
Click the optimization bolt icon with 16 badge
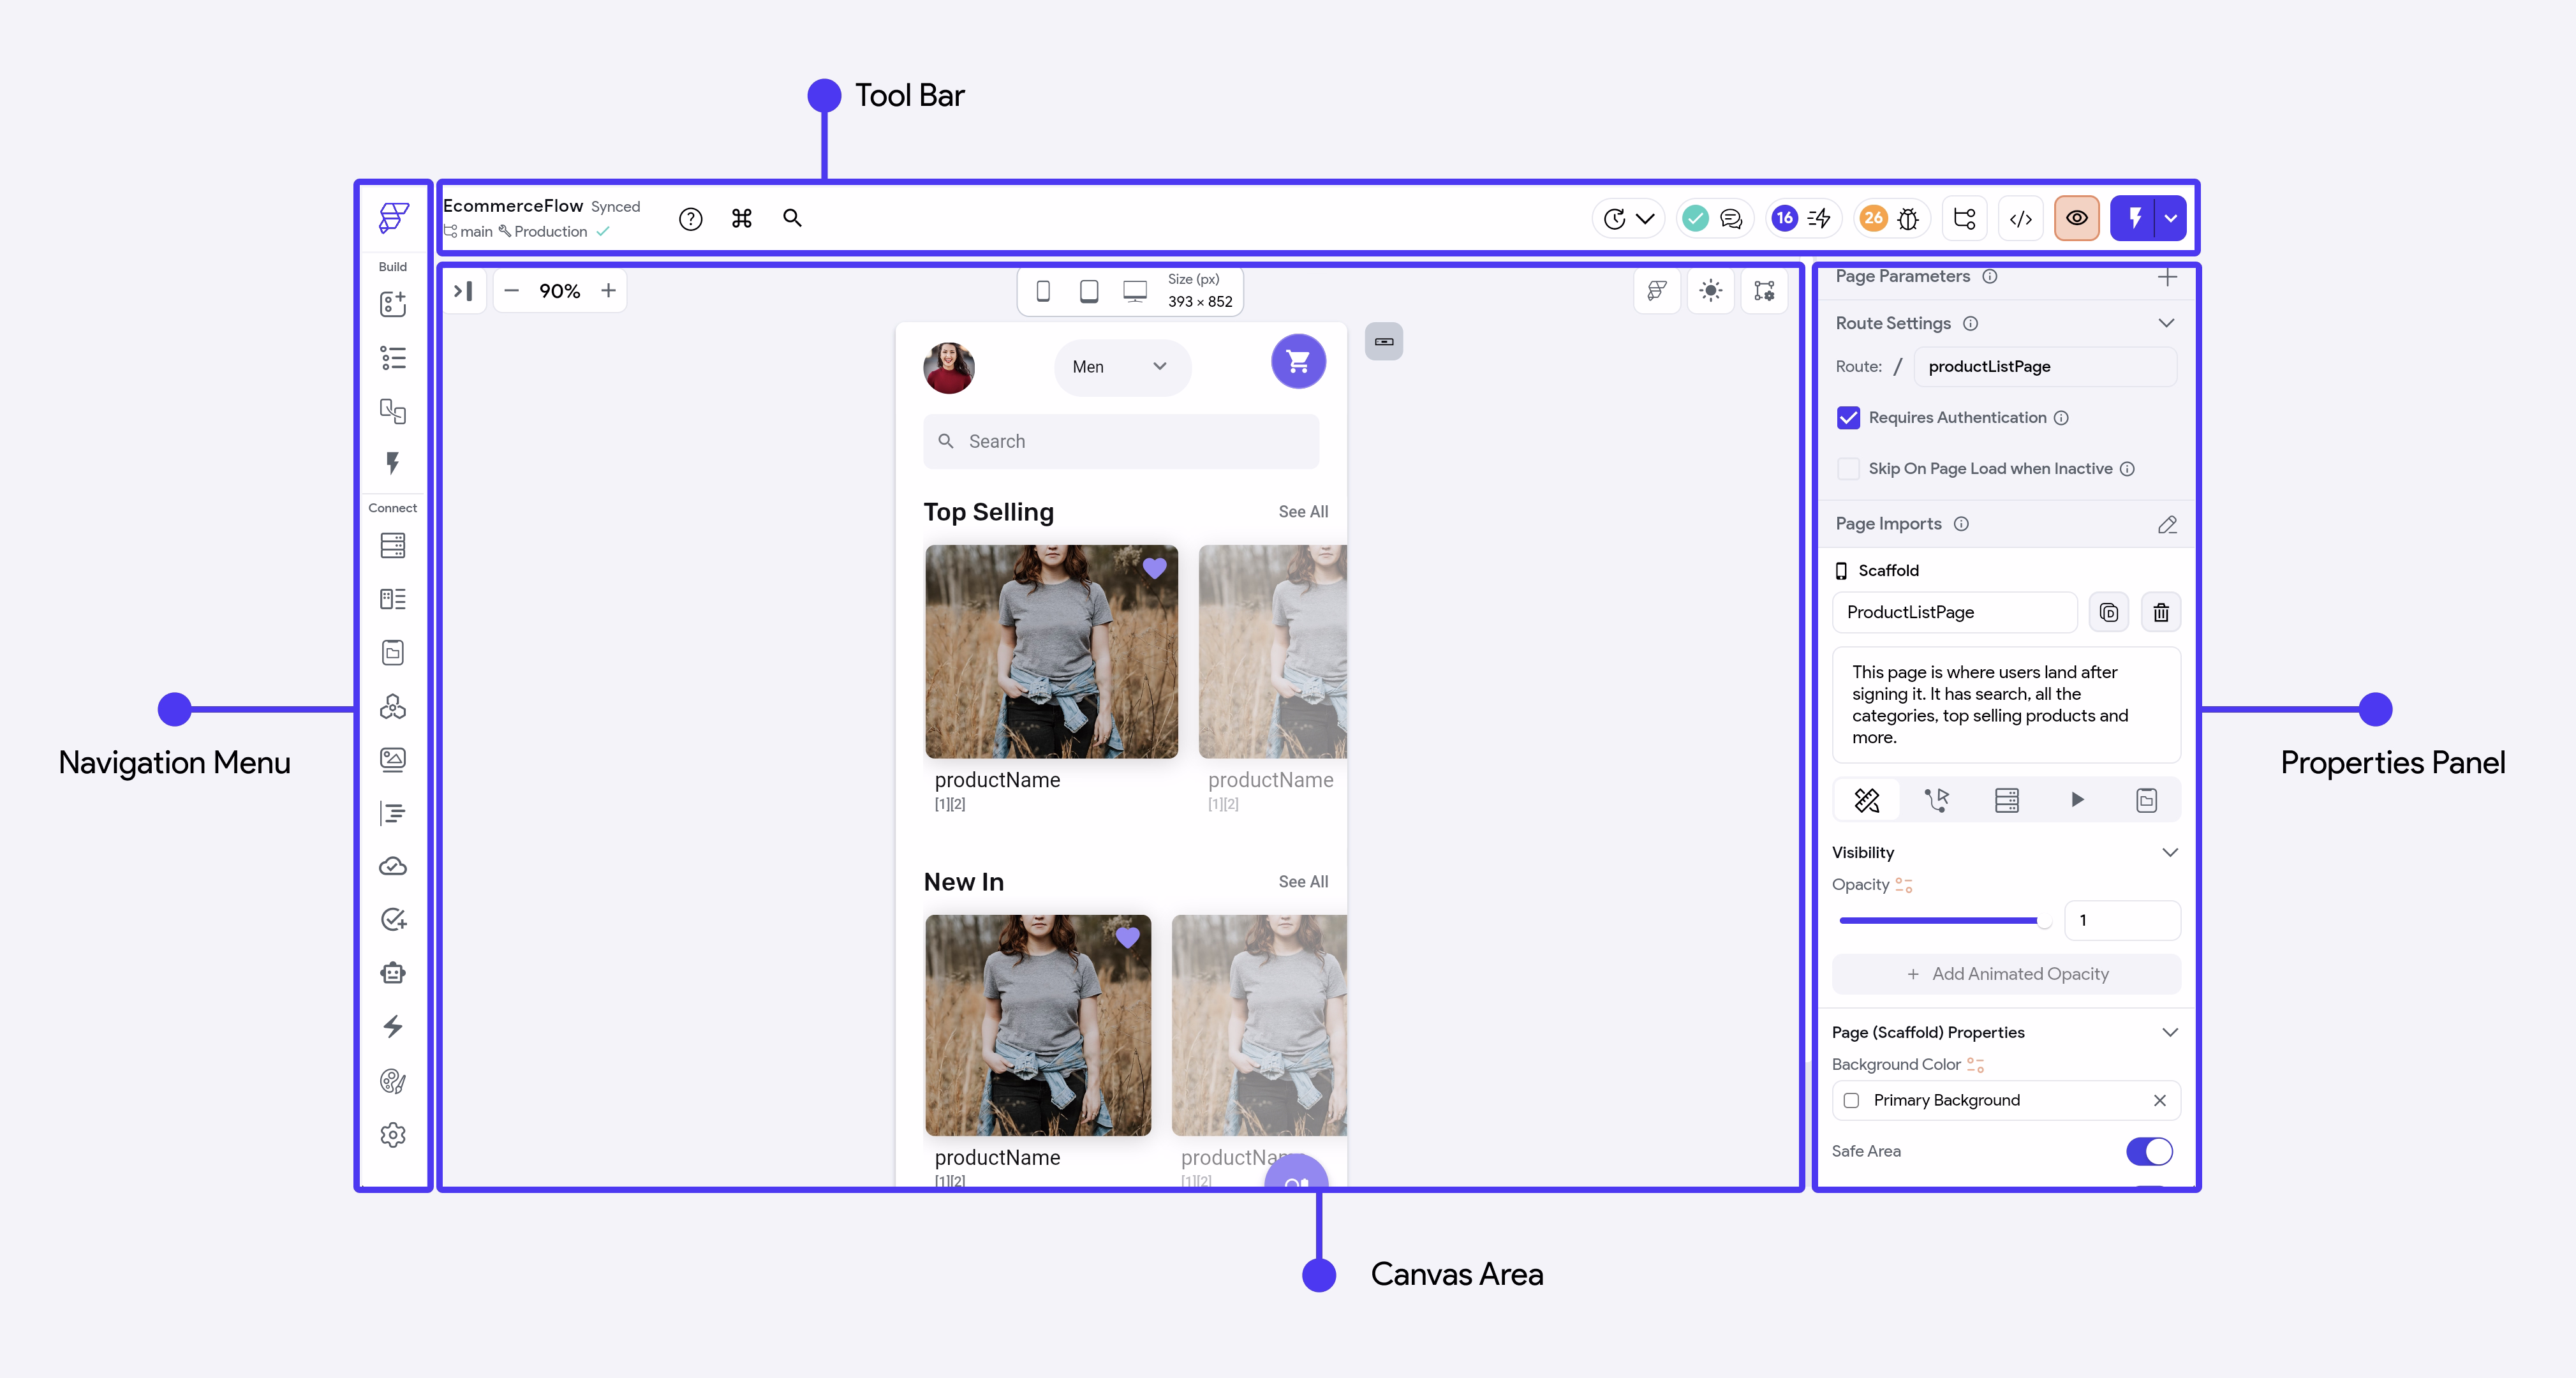click(x=1819, y=218)
